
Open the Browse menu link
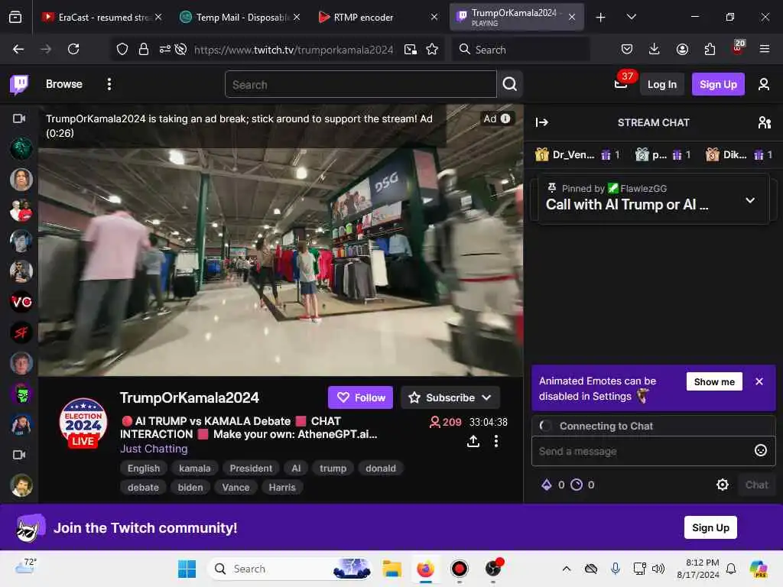click(64, 84)
